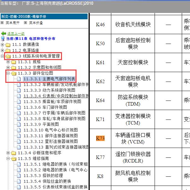Collapse the 11.3.3 部件定位图 node

8,73
